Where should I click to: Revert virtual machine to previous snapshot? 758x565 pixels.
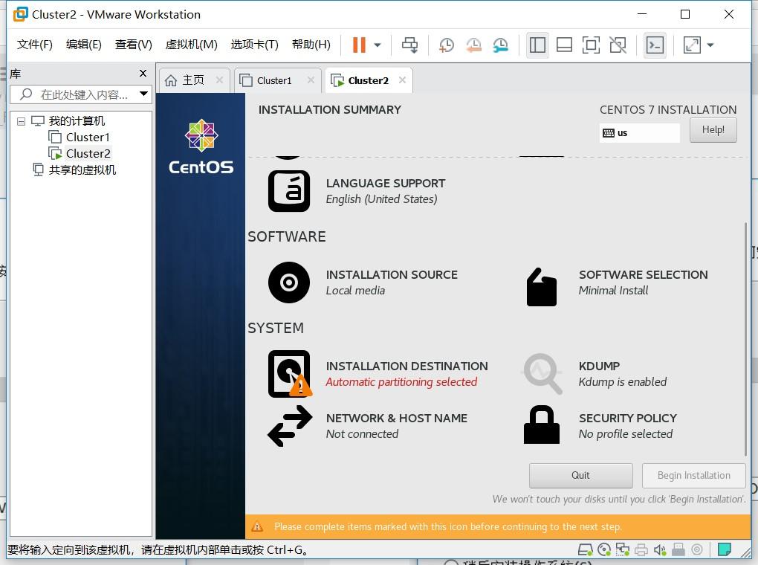click(x=474, y=45)
